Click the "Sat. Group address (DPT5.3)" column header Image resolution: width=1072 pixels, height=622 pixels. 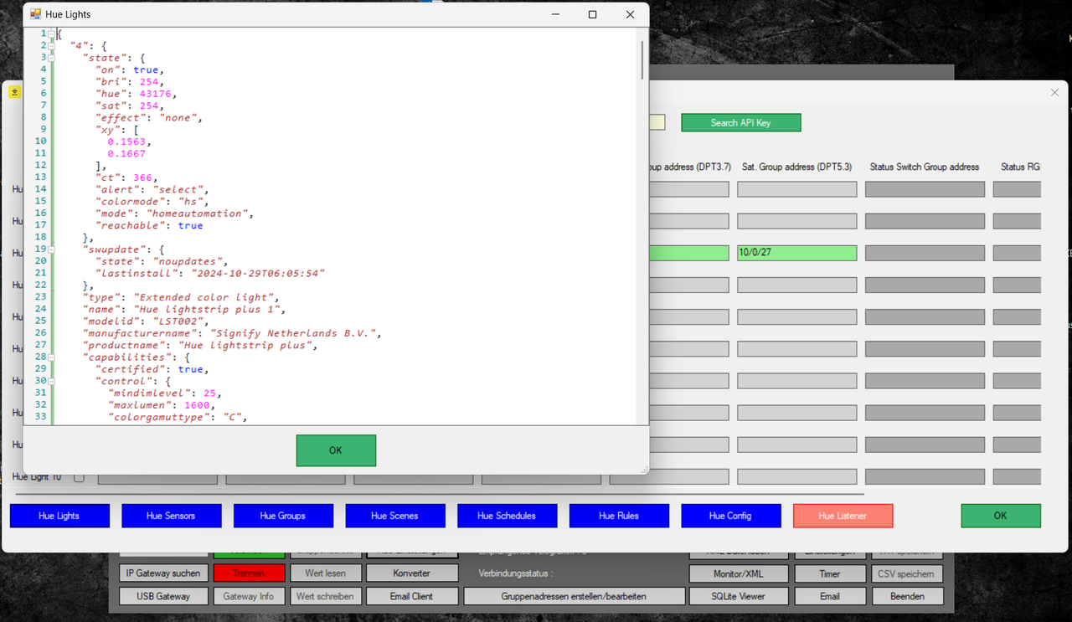click(x=796, y=167)
